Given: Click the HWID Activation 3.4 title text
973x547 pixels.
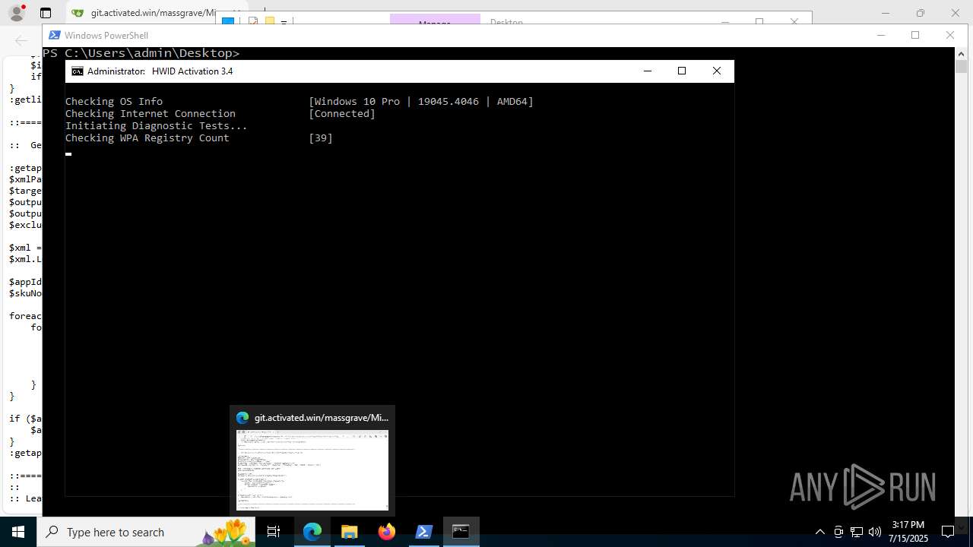Looking at the screenshot, I should (192, 71).
